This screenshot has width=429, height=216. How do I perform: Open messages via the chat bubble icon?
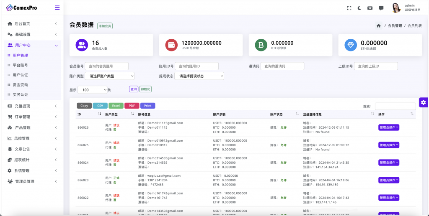[x=381, y=8]
